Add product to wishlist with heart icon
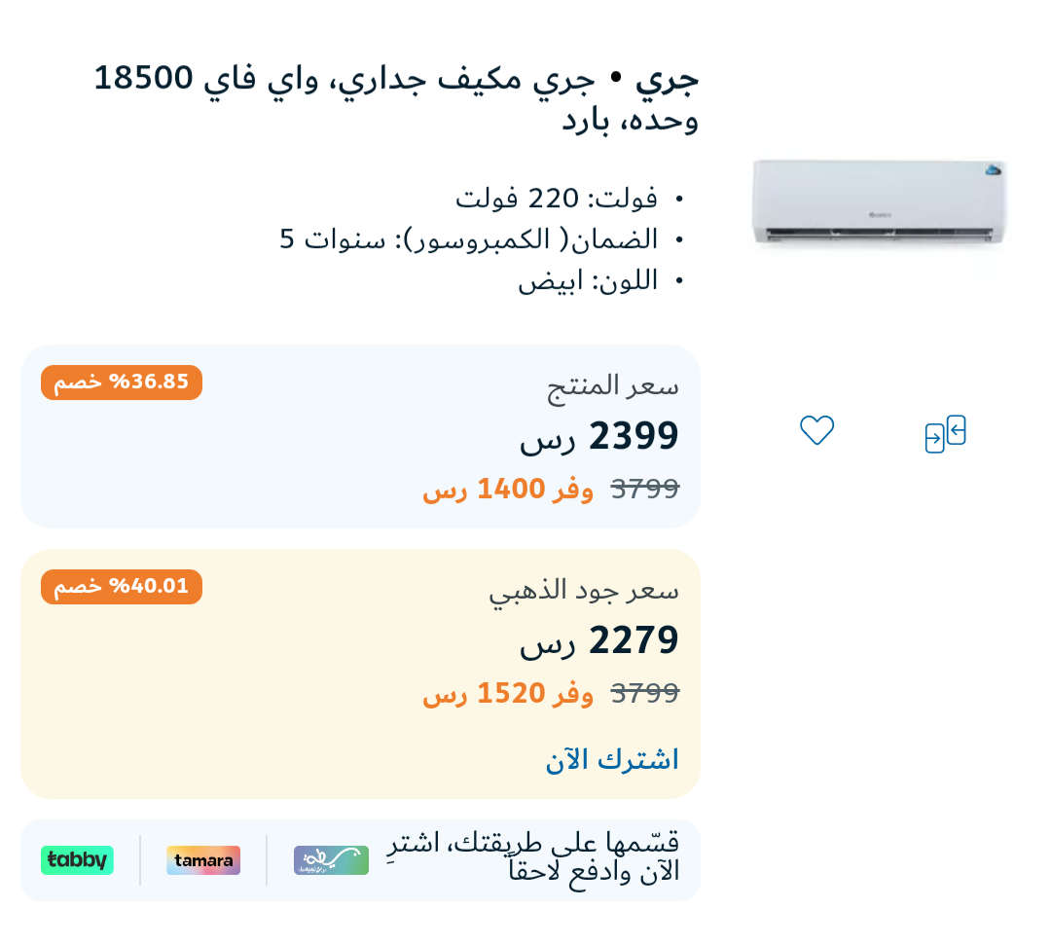The image size is (1051, 946). click(x=816, y=430)
